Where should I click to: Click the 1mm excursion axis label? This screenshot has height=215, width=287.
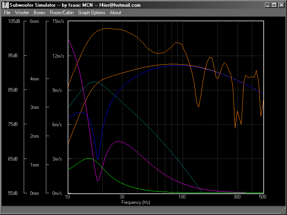point(35,165)
